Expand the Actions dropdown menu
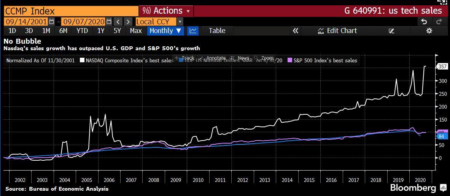Screen dimensions: 450x196 (166, 11)
